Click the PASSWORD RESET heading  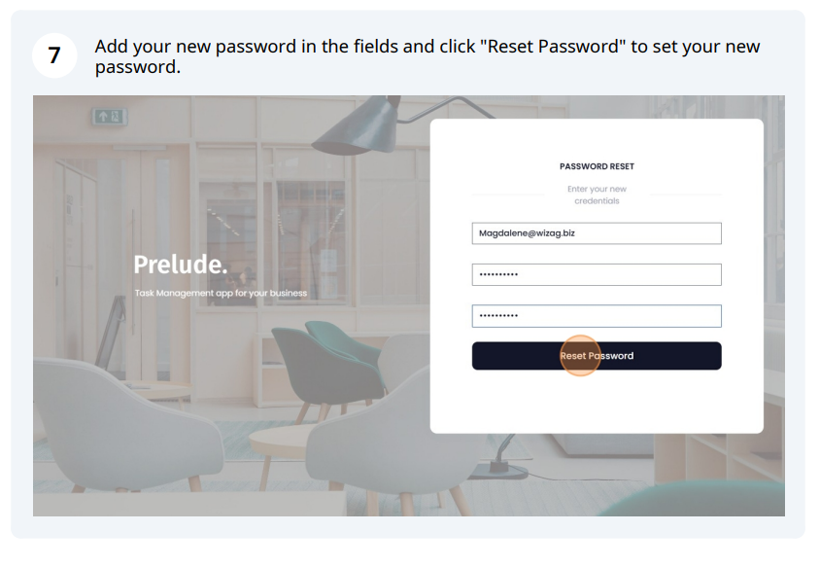597,166
